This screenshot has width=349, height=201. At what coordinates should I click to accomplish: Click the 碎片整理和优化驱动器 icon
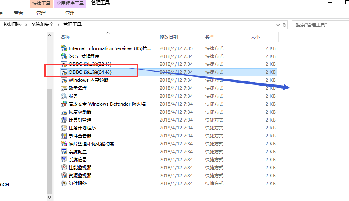[64, 144]
